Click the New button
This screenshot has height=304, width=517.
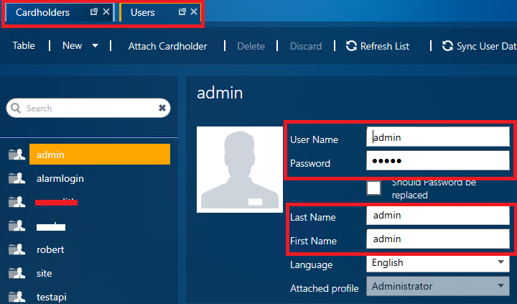tap(73, 45)
